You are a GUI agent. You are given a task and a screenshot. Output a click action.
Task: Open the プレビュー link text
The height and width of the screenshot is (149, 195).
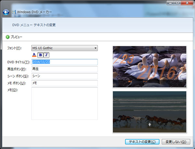click(x=17, y=37)
